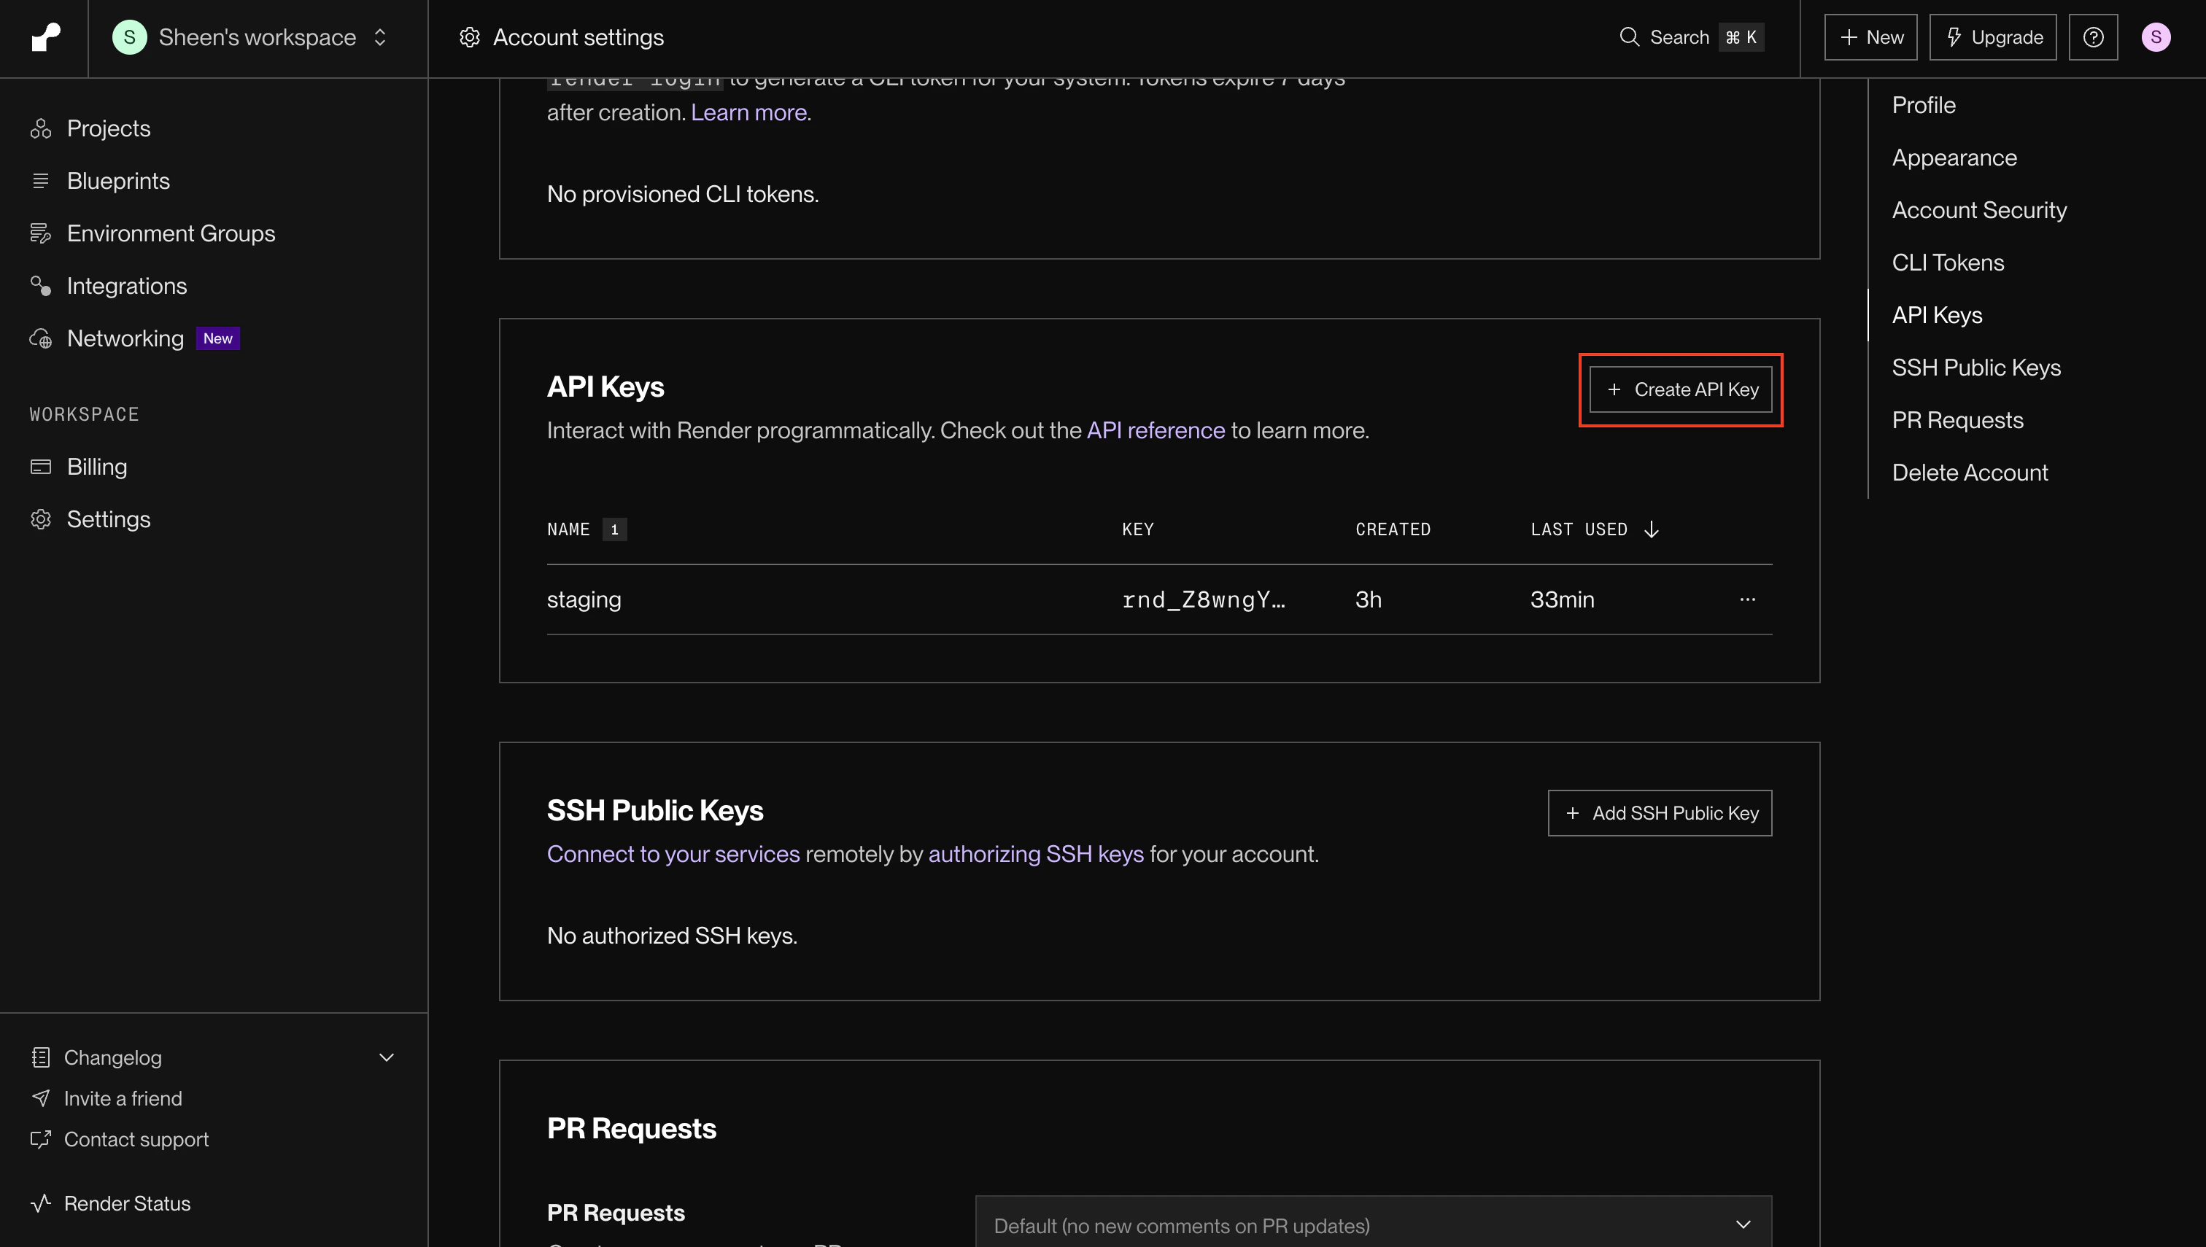Click the Render logo home icon
Image resolution: width=2206 pixels, height=1247 pixels.
click(x=45, y=38)
